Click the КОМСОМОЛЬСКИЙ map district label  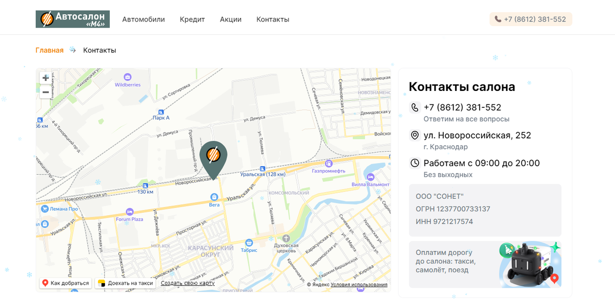click(289, 193)
